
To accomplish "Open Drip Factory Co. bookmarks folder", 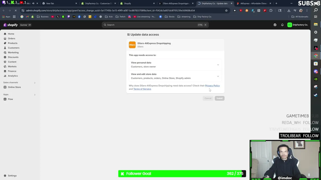I will tap(202, 17).
